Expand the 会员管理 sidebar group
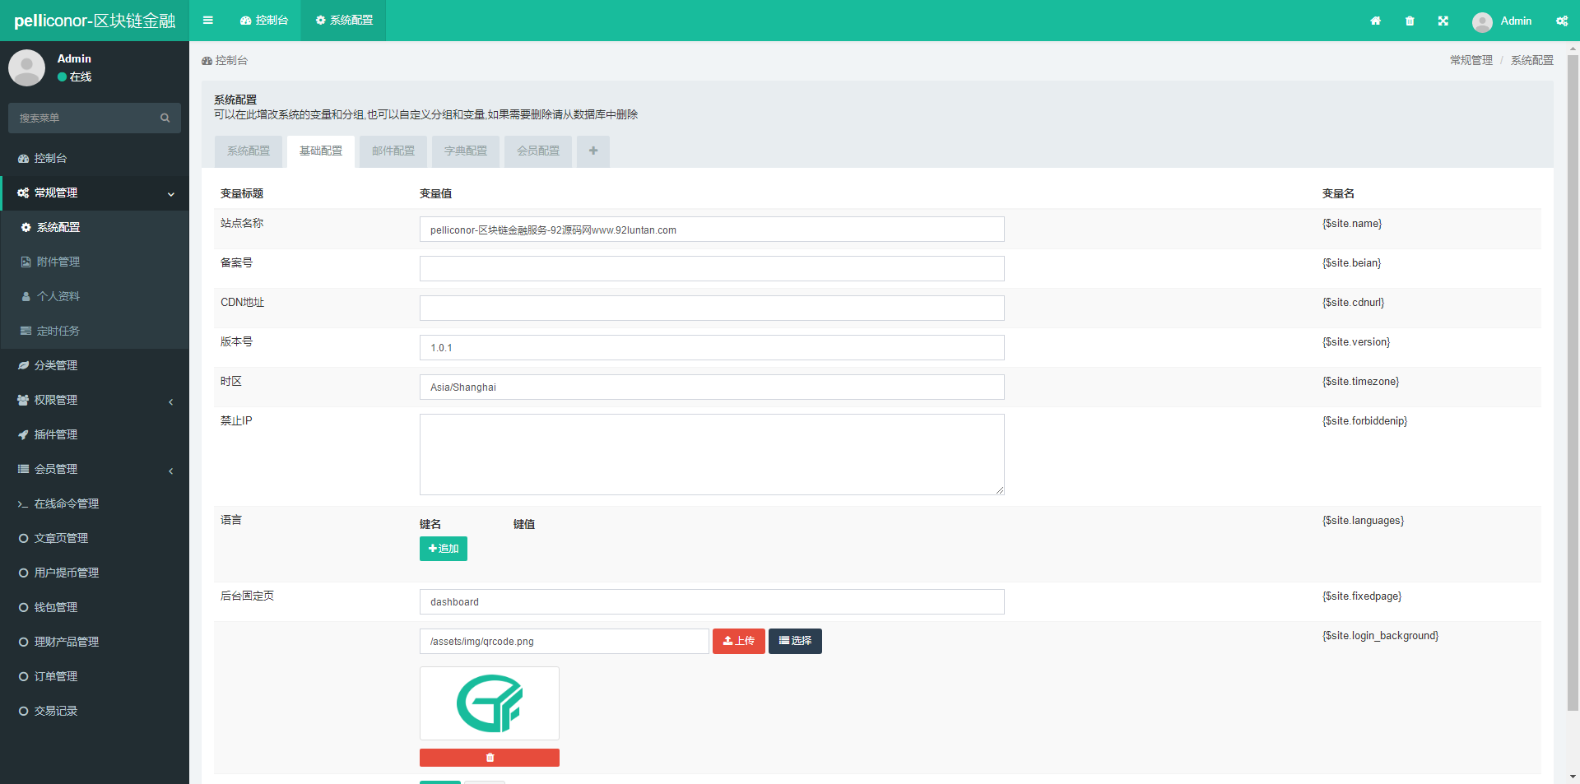 pos(95,469)
